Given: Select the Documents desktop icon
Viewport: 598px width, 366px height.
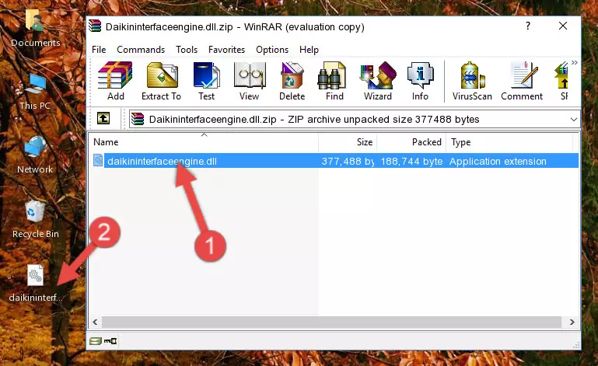Looking at the screenshot, I should coord(36,29).
